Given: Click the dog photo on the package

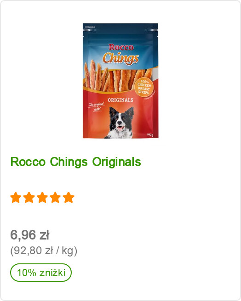Looking at the screenshot, I should 120,123.
